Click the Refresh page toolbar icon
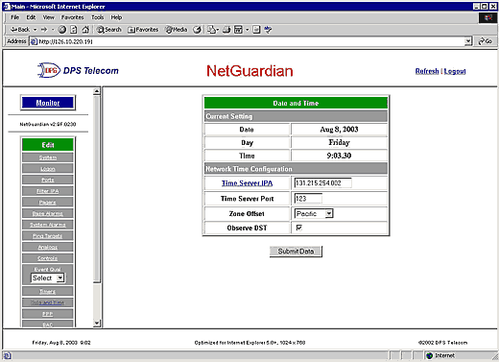The height and width of the screenshot is (362, 499). coord(74,30)
